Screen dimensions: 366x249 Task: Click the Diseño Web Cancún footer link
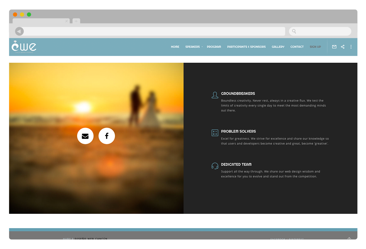tap(91, 239)
